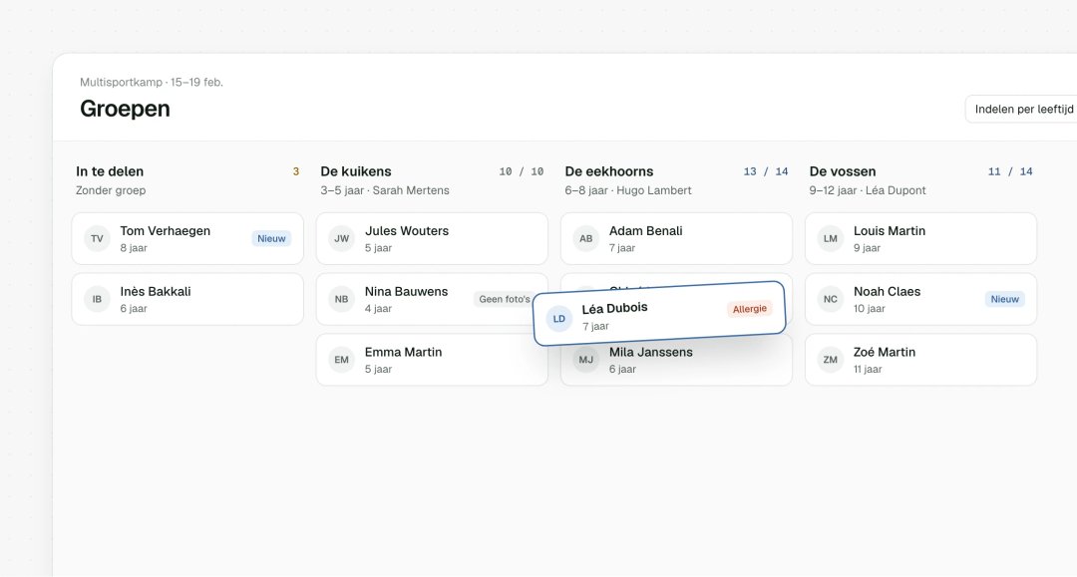Click the EM avatar of Emma Martin
The image size is (1077, 577).
tap(341, 360)
